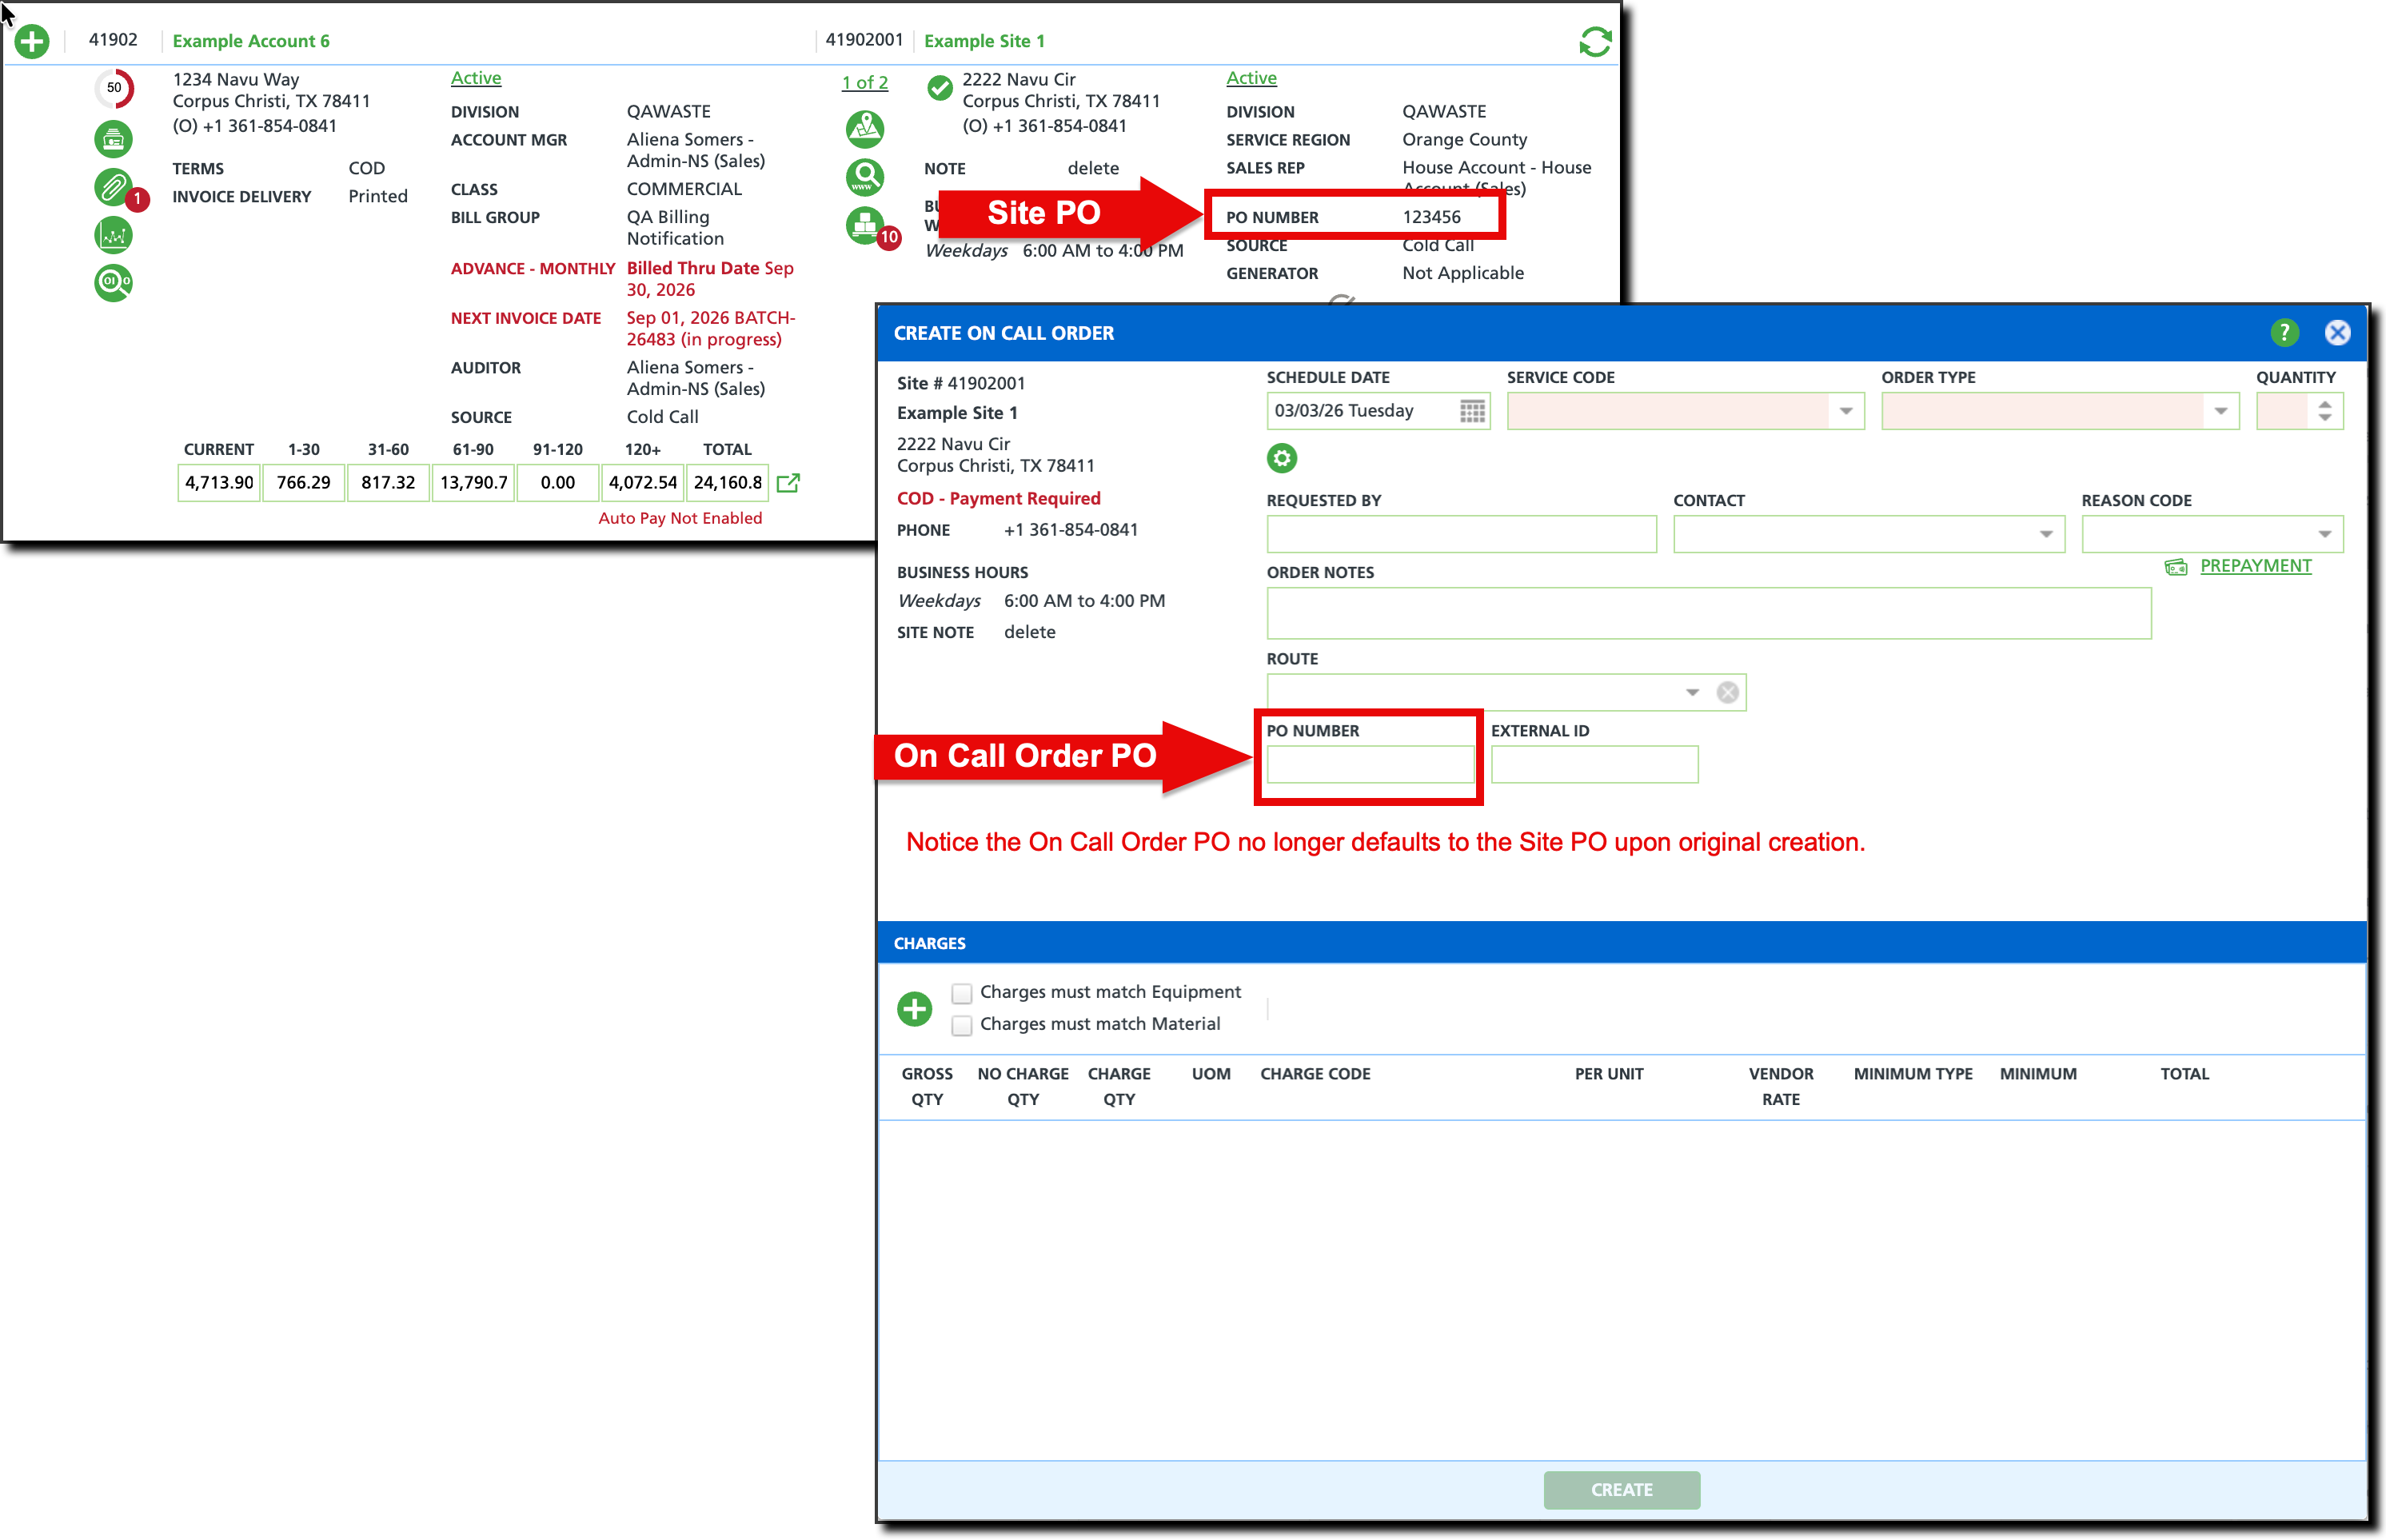Enable Charges must match Material checkbox

tap(962, 1025)
